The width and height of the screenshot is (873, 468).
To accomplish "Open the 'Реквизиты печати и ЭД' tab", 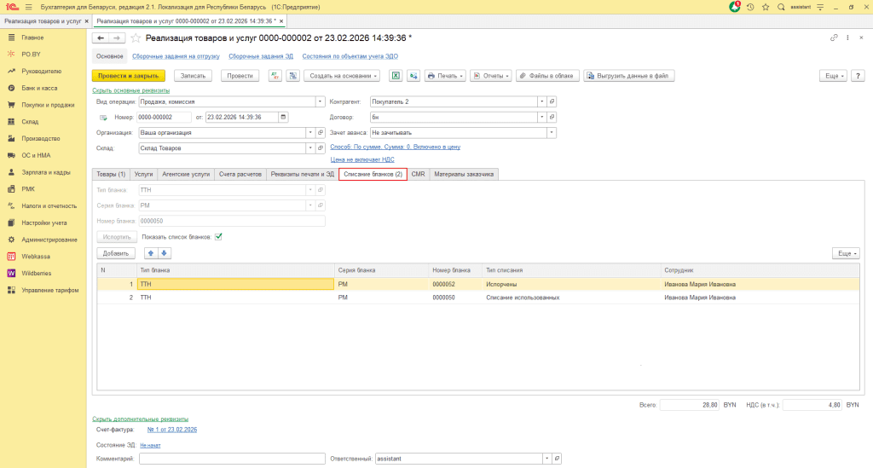I will 302,174.
